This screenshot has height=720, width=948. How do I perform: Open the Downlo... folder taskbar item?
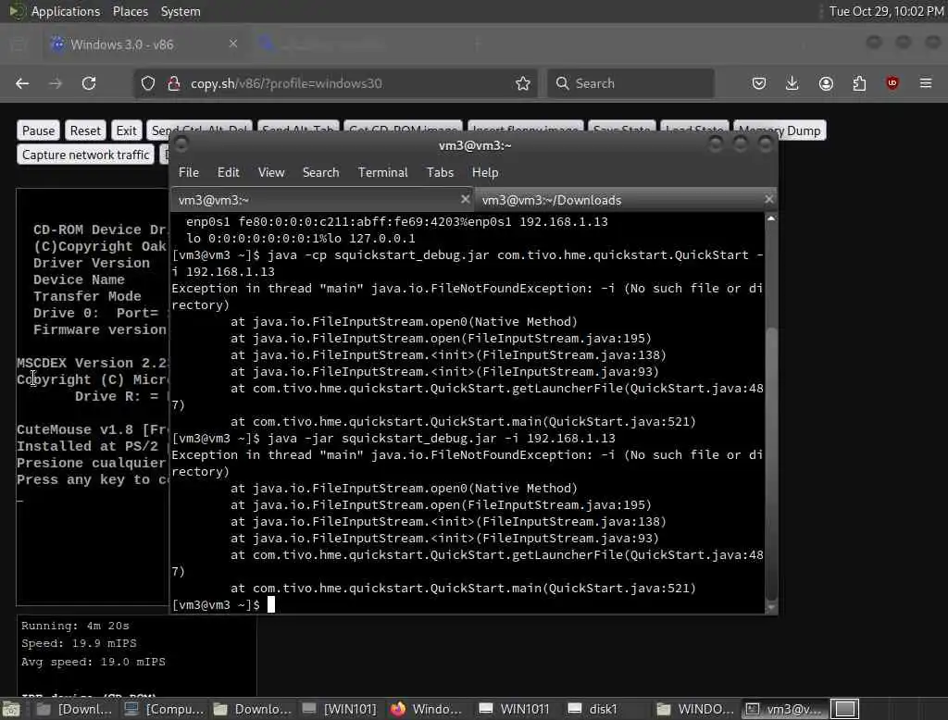point(253,709)
